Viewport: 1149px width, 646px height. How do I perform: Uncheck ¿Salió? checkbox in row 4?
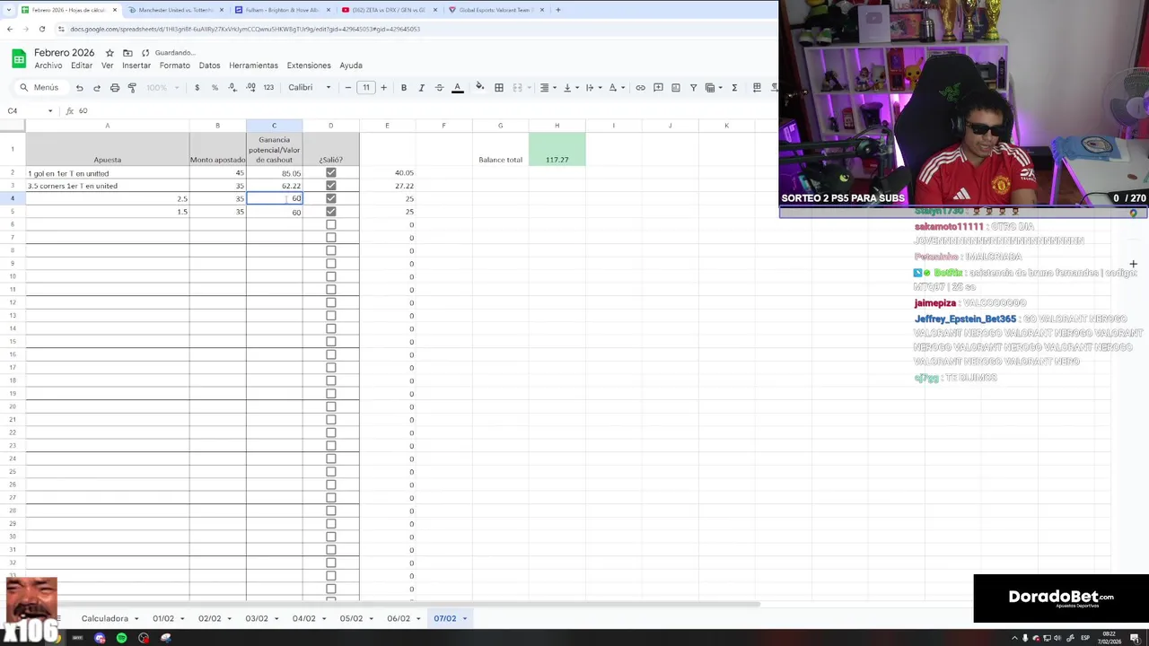click(x=330, y=198)
